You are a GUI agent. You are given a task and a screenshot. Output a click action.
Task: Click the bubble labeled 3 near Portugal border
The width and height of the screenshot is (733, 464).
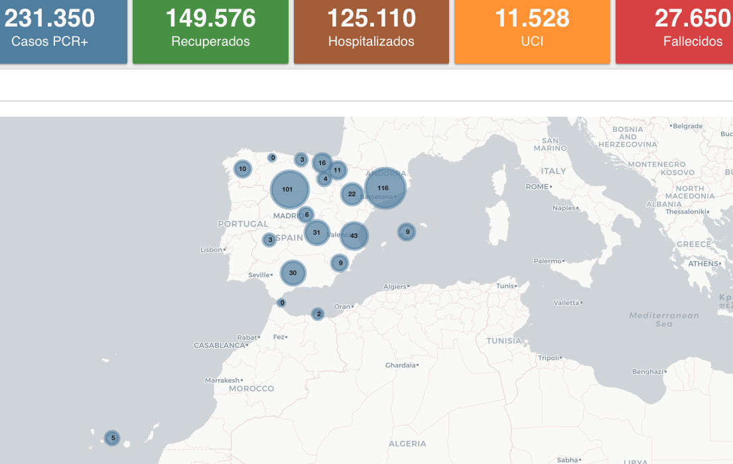point(269,239)
